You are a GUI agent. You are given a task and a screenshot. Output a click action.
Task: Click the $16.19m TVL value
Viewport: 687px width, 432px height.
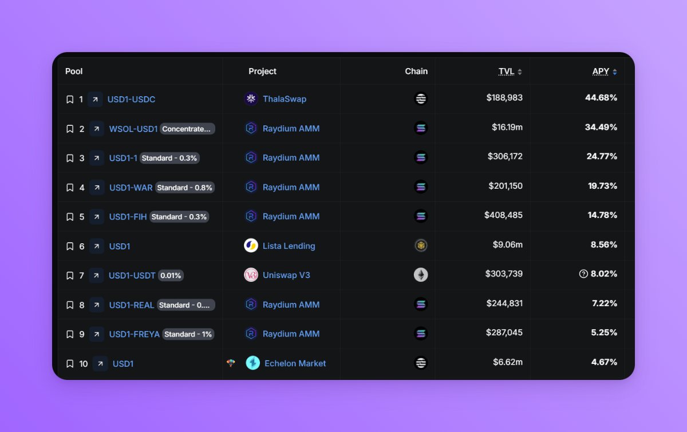point(507,127)
